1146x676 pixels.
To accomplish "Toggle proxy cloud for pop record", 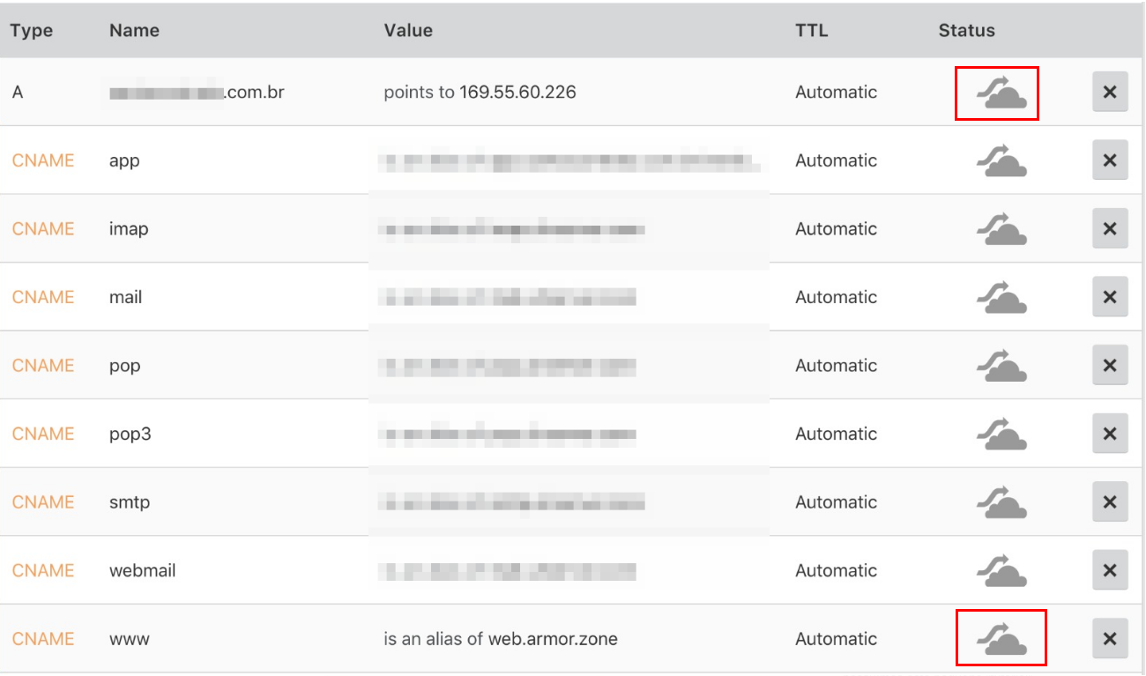I will tap(1001, 366).
